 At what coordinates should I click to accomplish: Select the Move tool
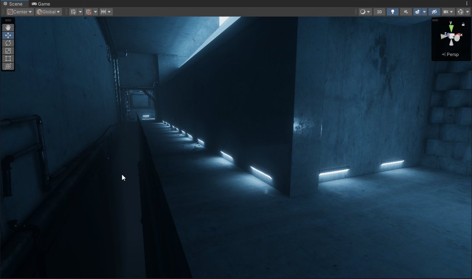(8, 35)
